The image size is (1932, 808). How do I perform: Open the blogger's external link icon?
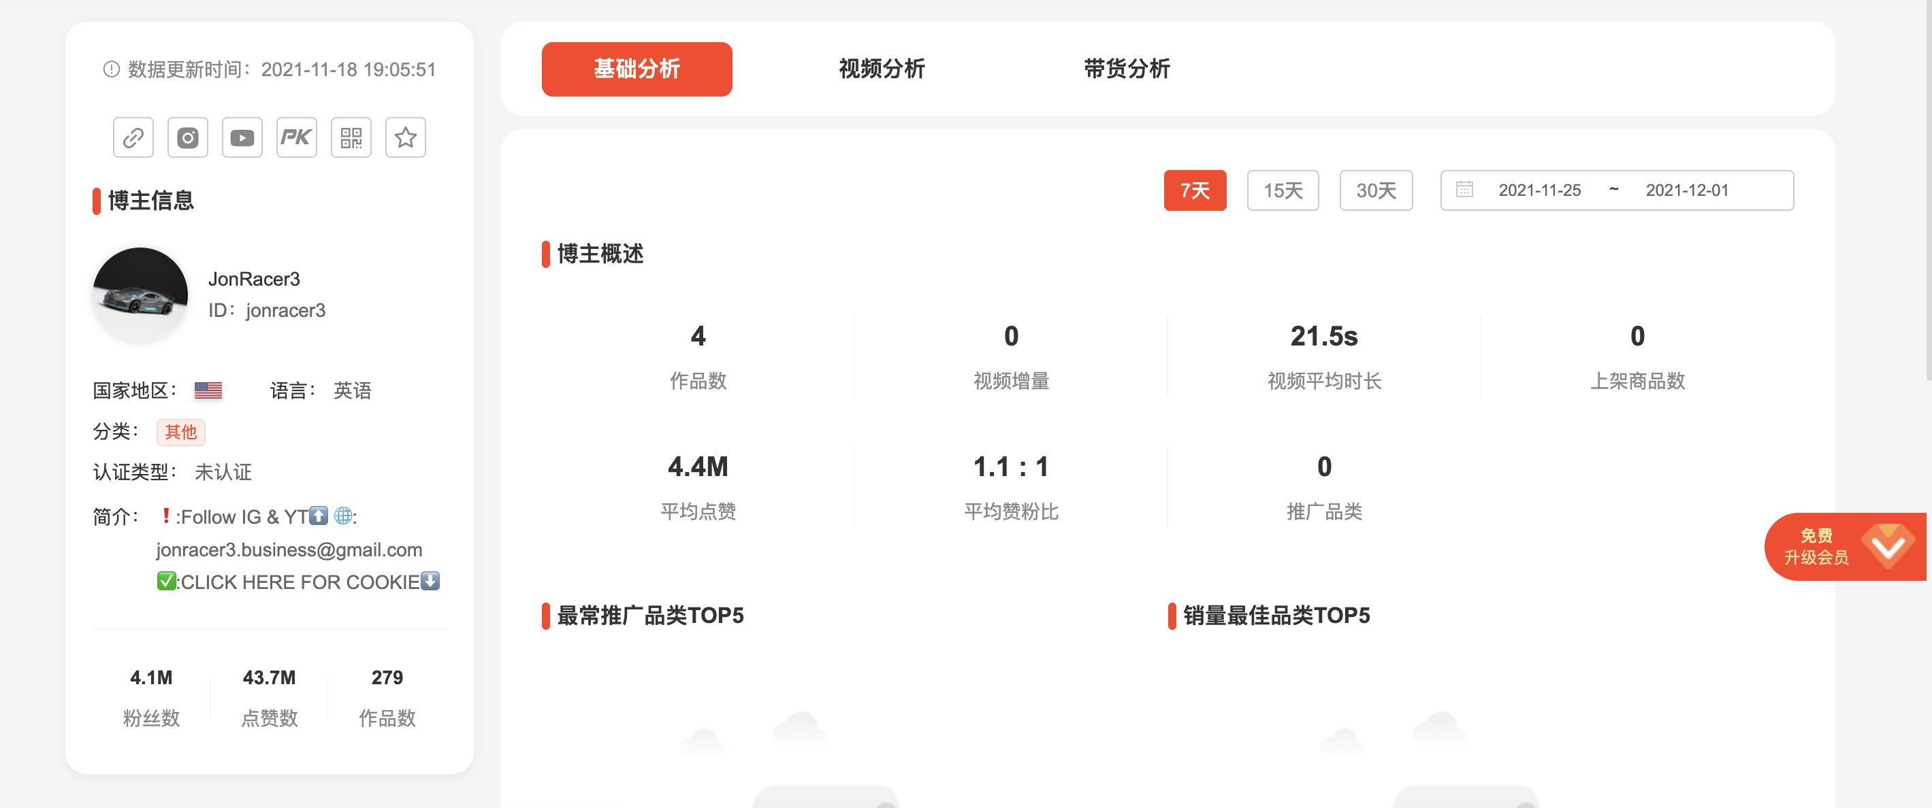point(133,137)
